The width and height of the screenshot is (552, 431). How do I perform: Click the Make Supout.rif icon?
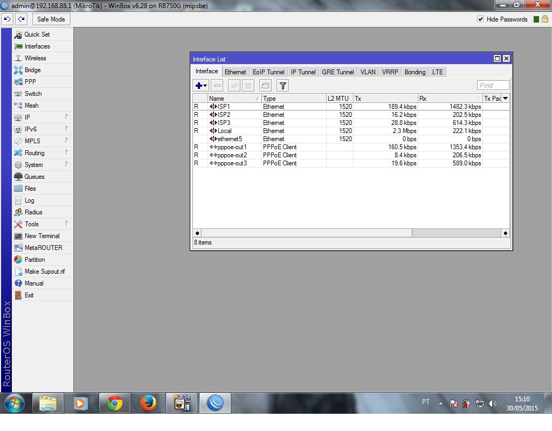[18, 272]
